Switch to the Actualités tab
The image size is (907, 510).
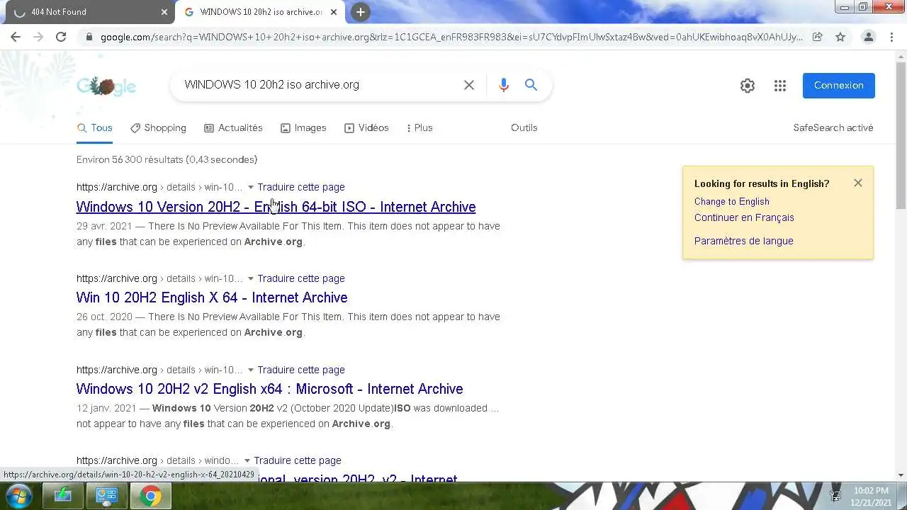(234, 128)
